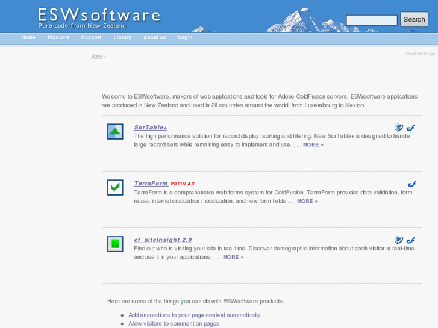Focus the search text field

[x=372, y=20]
